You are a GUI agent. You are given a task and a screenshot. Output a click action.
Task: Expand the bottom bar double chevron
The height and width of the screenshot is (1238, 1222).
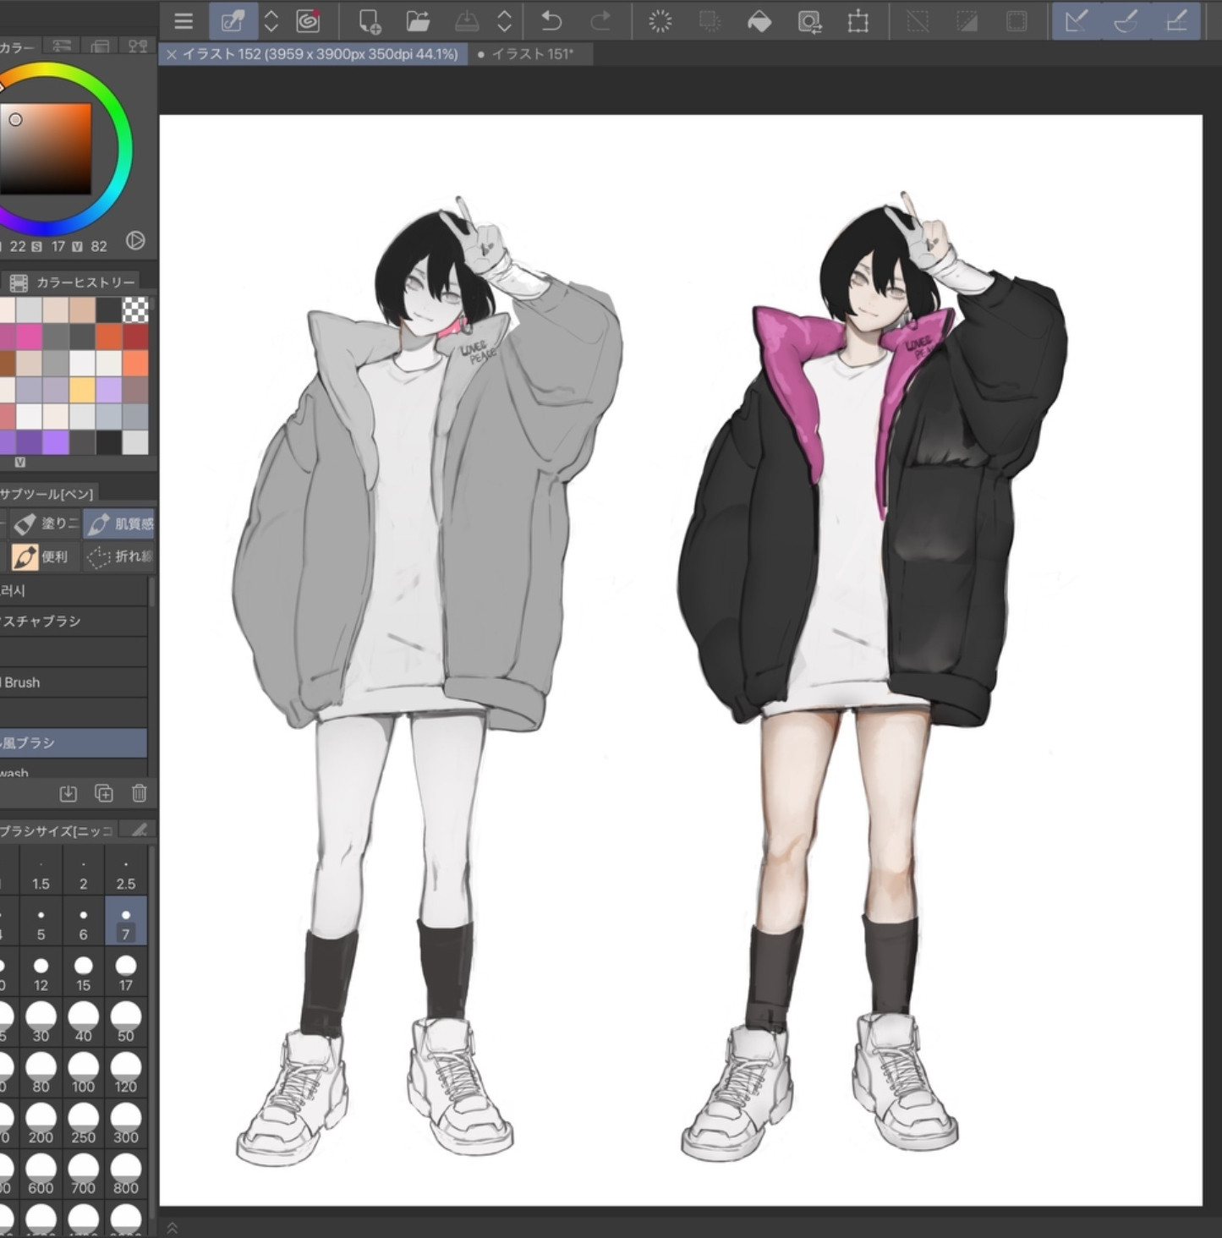pos(173,1228)
